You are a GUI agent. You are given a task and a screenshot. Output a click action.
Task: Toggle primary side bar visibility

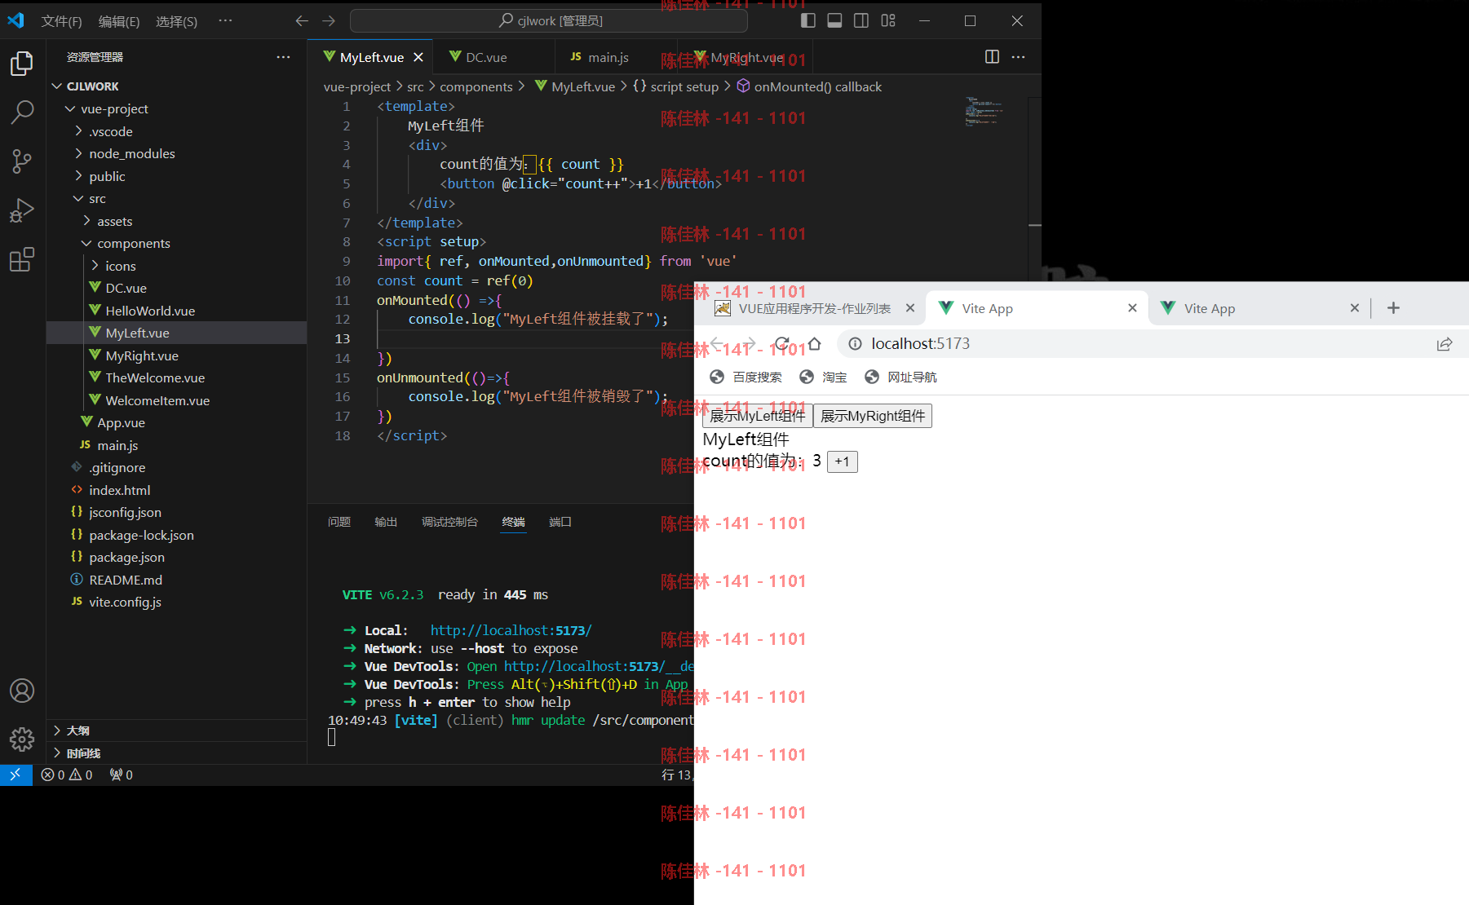pyautogui.click(x=808, y=20)
